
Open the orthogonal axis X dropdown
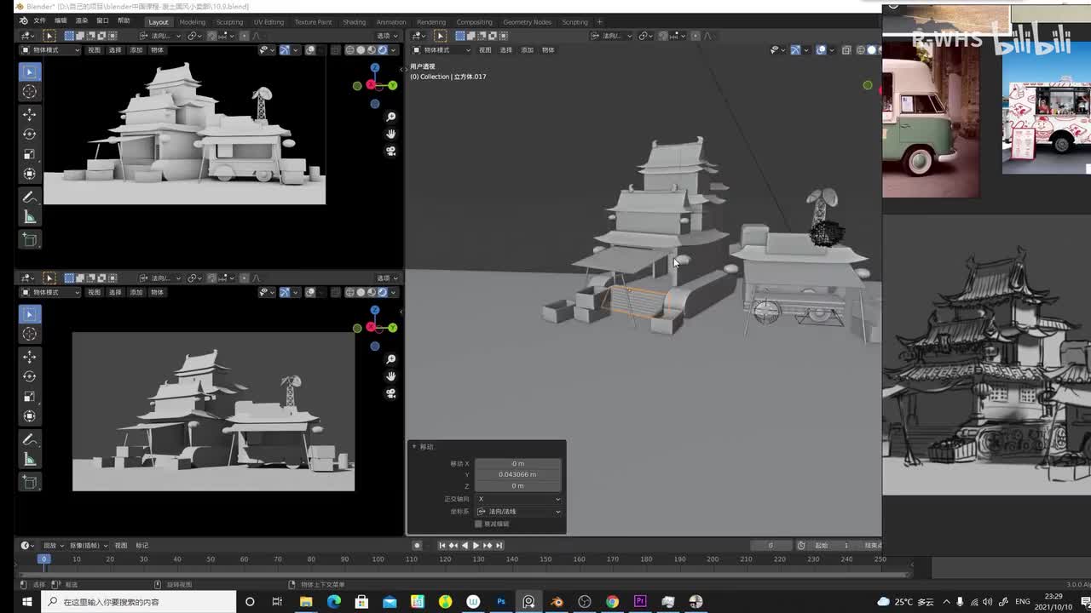coord(518,499)
